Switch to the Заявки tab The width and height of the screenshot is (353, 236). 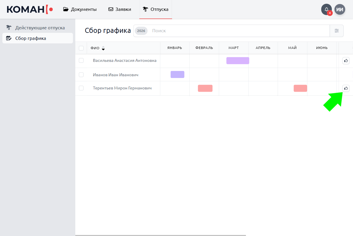(x=120, y=9)
